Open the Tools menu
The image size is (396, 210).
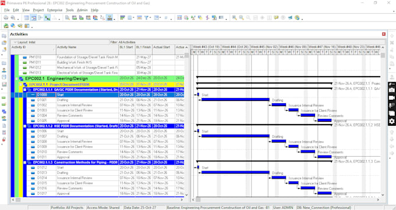pos(69,10)
